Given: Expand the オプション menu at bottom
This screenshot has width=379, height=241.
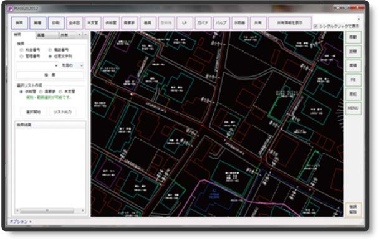Looking at the screenshot, I should (21, 221).
